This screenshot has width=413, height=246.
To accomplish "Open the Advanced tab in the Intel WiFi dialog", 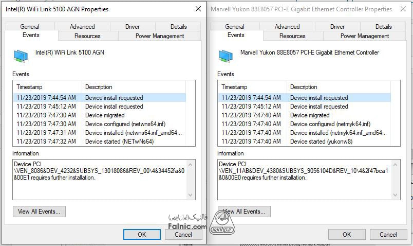I will click(x=82, y=27).
